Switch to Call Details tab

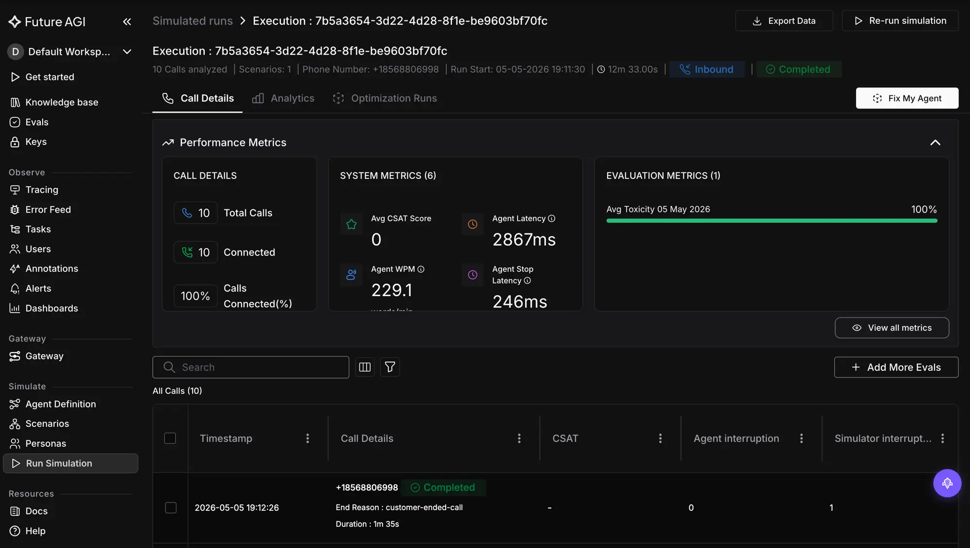point(197,98)
